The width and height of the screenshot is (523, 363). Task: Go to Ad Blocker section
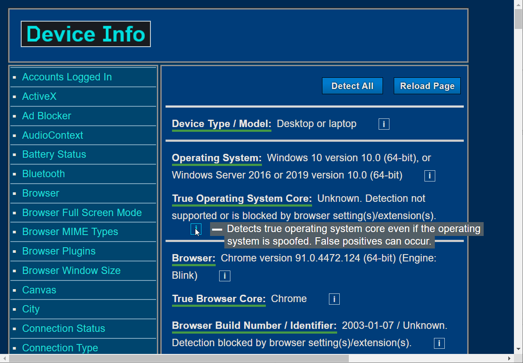pos(47,116)
